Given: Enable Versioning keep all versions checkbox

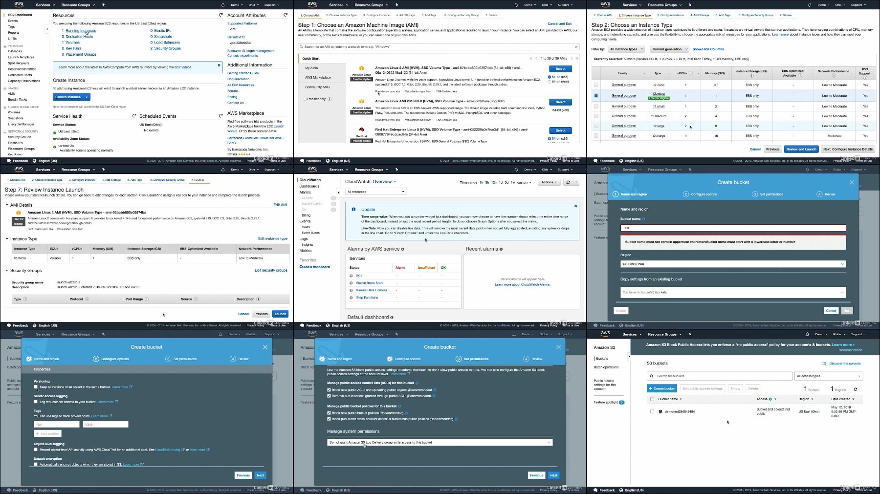Looking at the screenshot, I should [x=36, y=387].
